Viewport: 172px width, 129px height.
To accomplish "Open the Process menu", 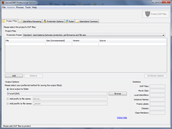I will coord(20,7).
